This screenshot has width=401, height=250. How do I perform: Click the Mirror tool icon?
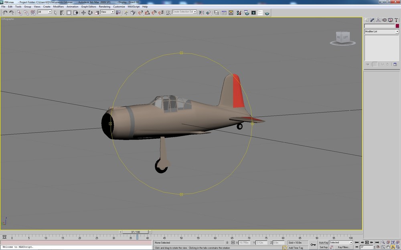click(x=202, y=12)
